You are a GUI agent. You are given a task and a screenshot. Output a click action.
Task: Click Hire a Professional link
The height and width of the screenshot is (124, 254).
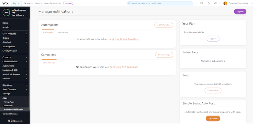53,3
